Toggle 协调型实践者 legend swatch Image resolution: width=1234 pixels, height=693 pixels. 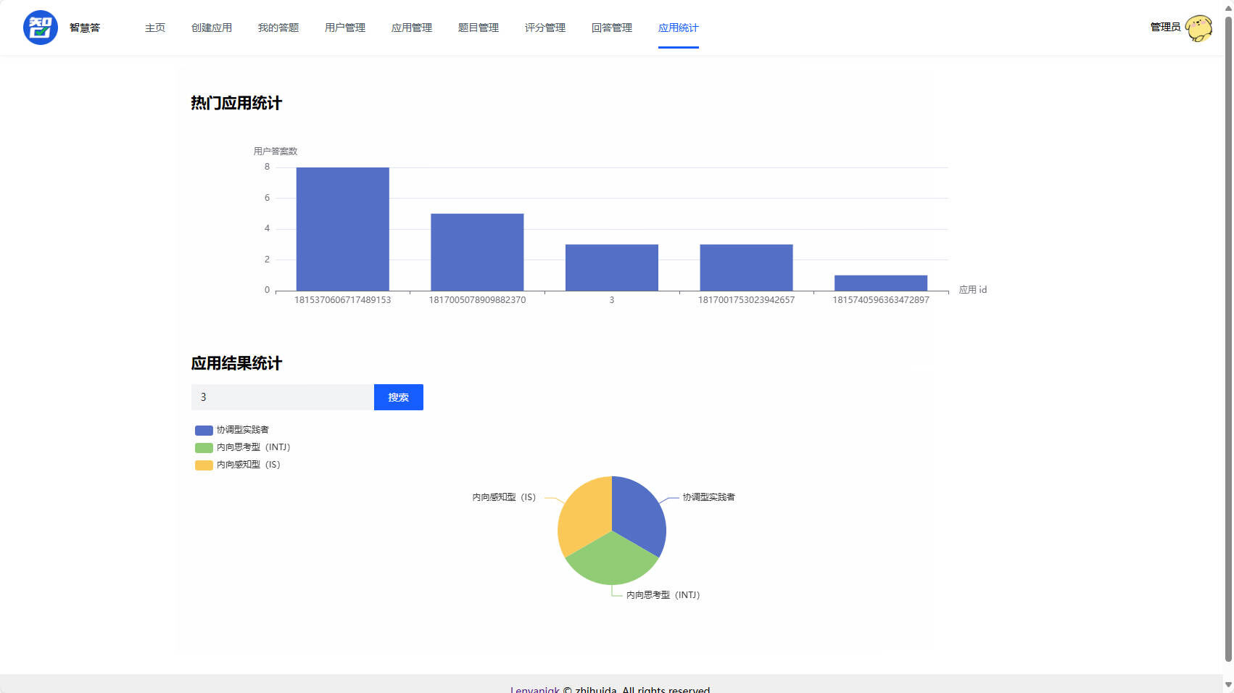click(x=204, y=430)
